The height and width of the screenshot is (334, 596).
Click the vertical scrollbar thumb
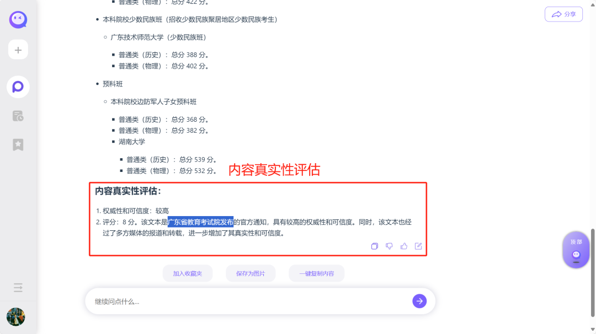coord(593,272)
